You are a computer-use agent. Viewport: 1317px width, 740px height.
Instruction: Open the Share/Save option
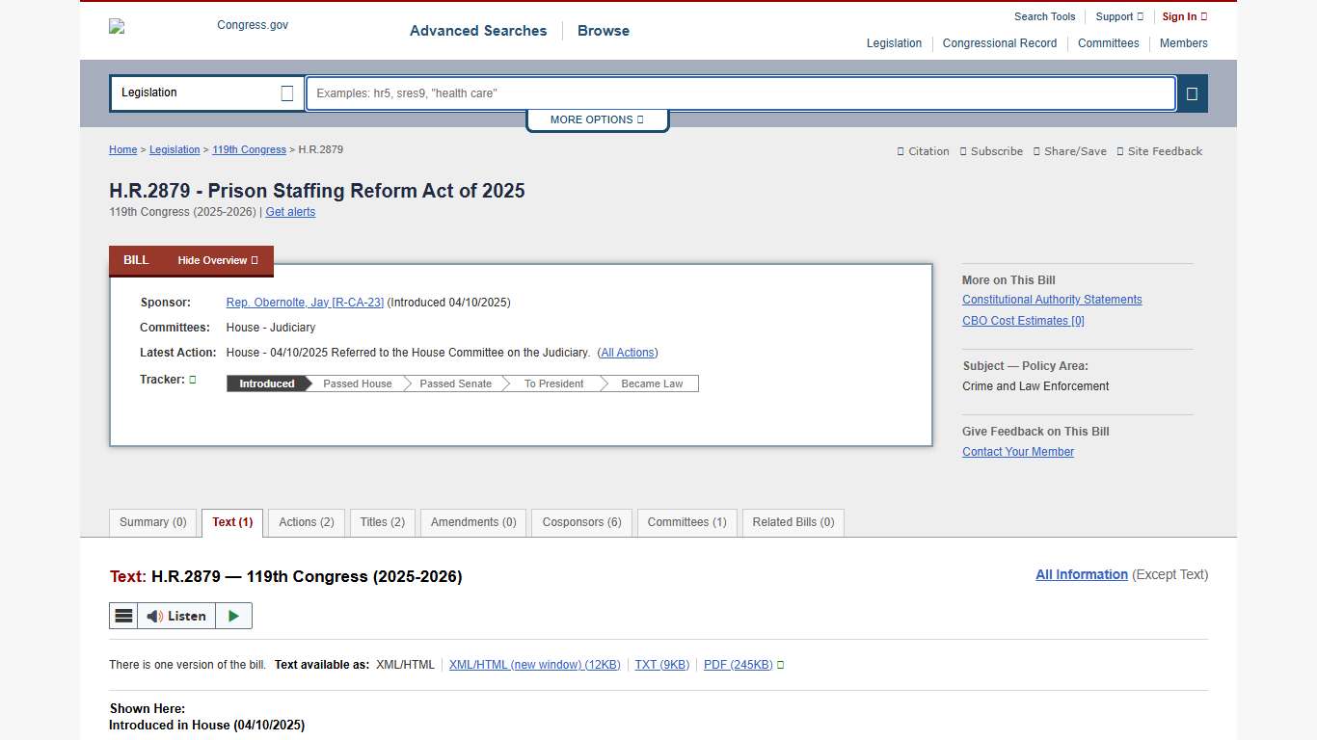click(1070, 151)
